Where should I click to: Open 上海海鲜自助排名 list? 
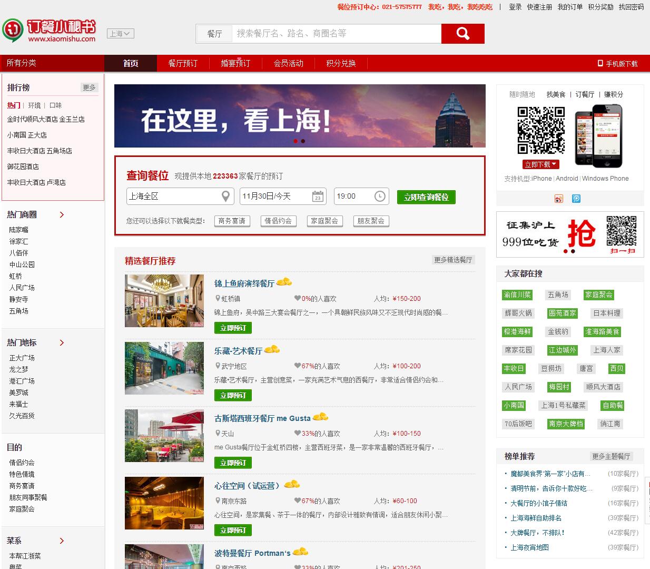[536, 518]
